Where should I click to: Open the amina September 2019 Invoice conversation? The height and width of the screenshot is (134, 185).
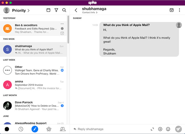34,84
